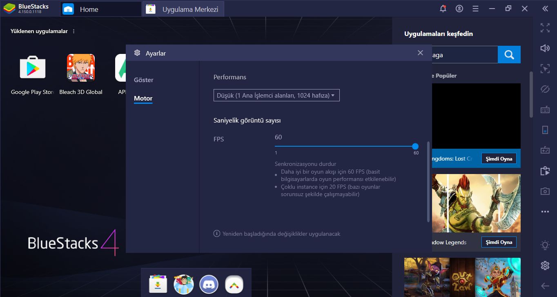Click the Uygulamaları keşfedin heading
557x297 pixels.
click(439, 34)
